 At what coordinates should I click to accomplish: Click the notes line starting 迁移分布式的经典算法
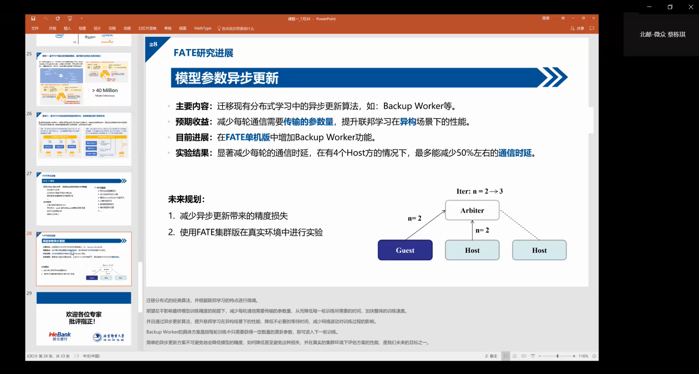(x=204, y=301)
